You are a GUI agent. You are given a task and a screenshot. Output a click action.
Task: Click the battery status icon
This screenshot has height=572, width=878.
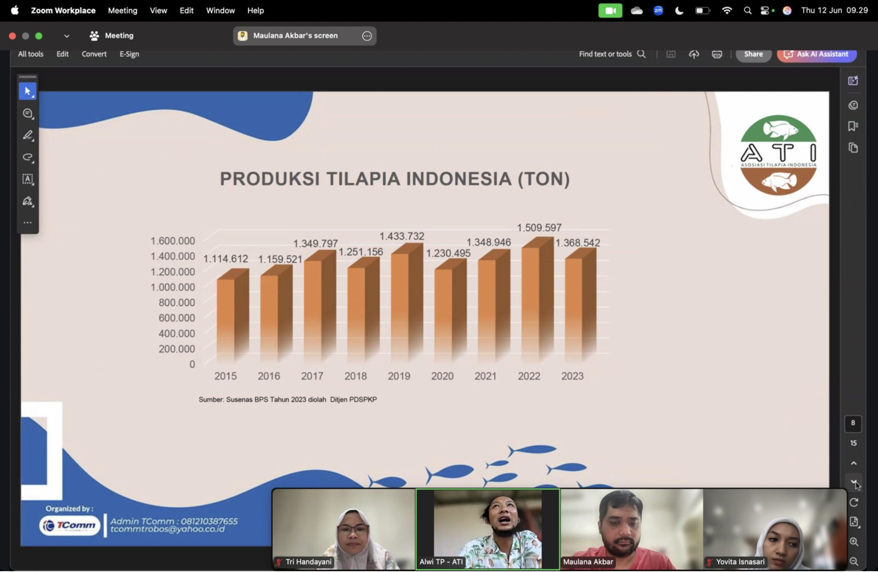pos(702,11)
